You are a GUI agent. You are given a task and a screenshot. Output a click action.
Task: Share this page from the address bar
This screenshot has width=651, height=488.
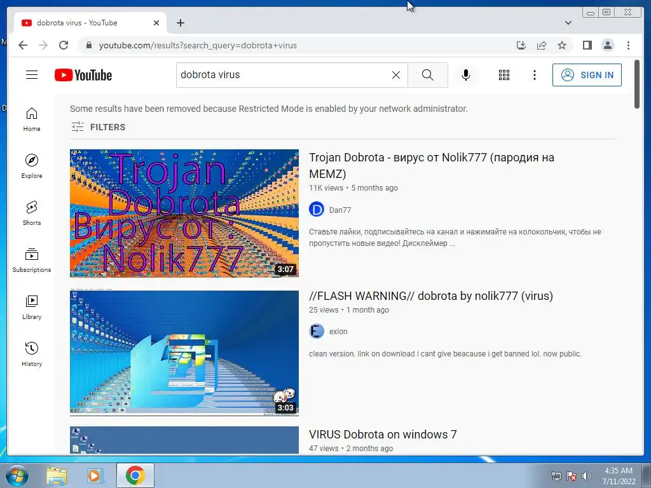pos(542,45)
